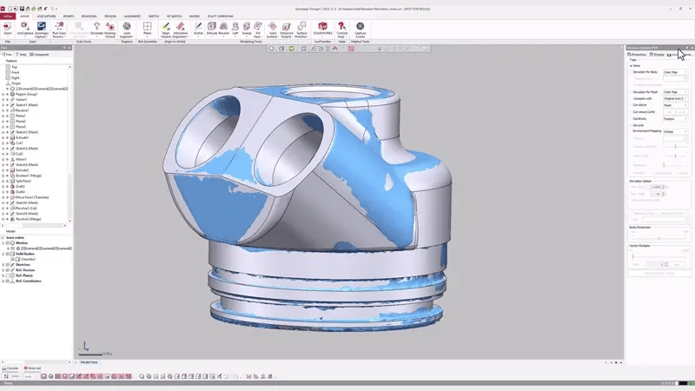Image resolution: width=695 pixels, height=391 pixels.
Task: Expand the Sketches node in model tree
Action: (3, 264)
